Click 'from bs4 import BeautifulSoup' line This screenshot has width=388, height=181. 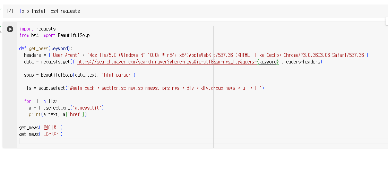click(54, 35)
